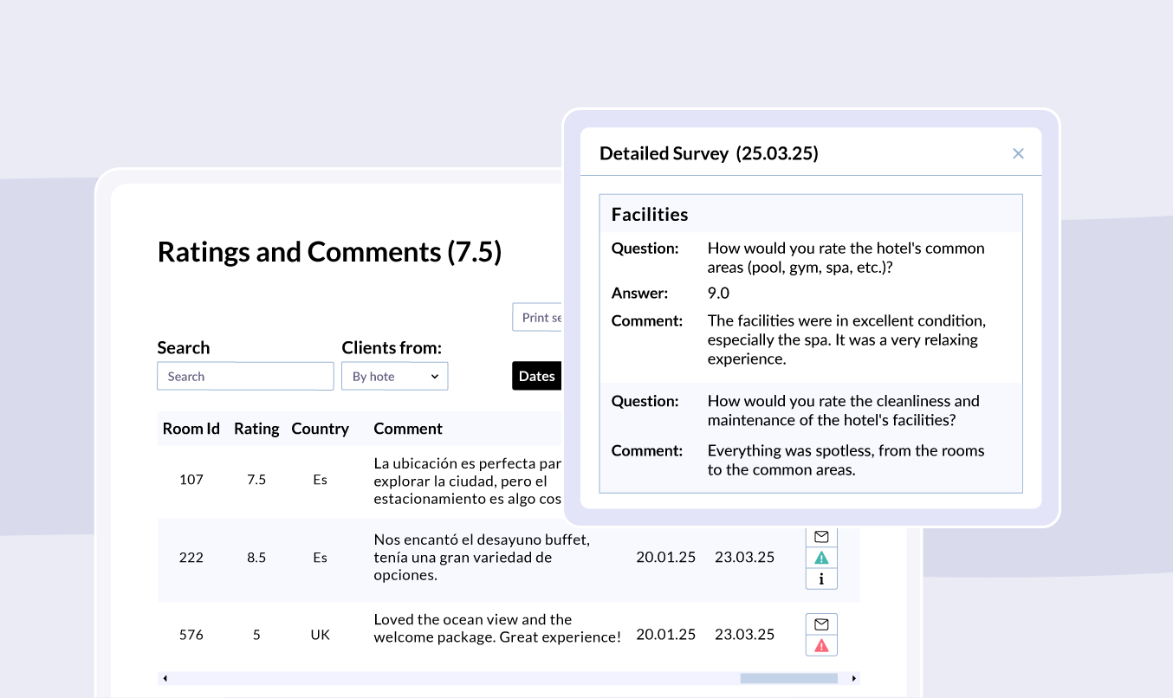Click the Es country cell in room 222 row
The image size is (1173, 698).
(320, 558)
